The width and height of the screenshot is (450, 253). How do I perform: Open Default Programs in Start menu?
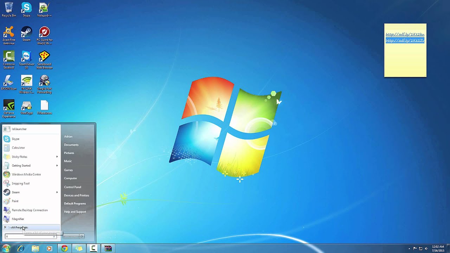point(75,203)
